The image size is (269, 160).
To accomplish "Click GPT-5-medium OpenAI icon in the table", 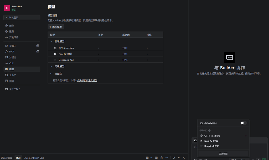I will click(55, 48).
